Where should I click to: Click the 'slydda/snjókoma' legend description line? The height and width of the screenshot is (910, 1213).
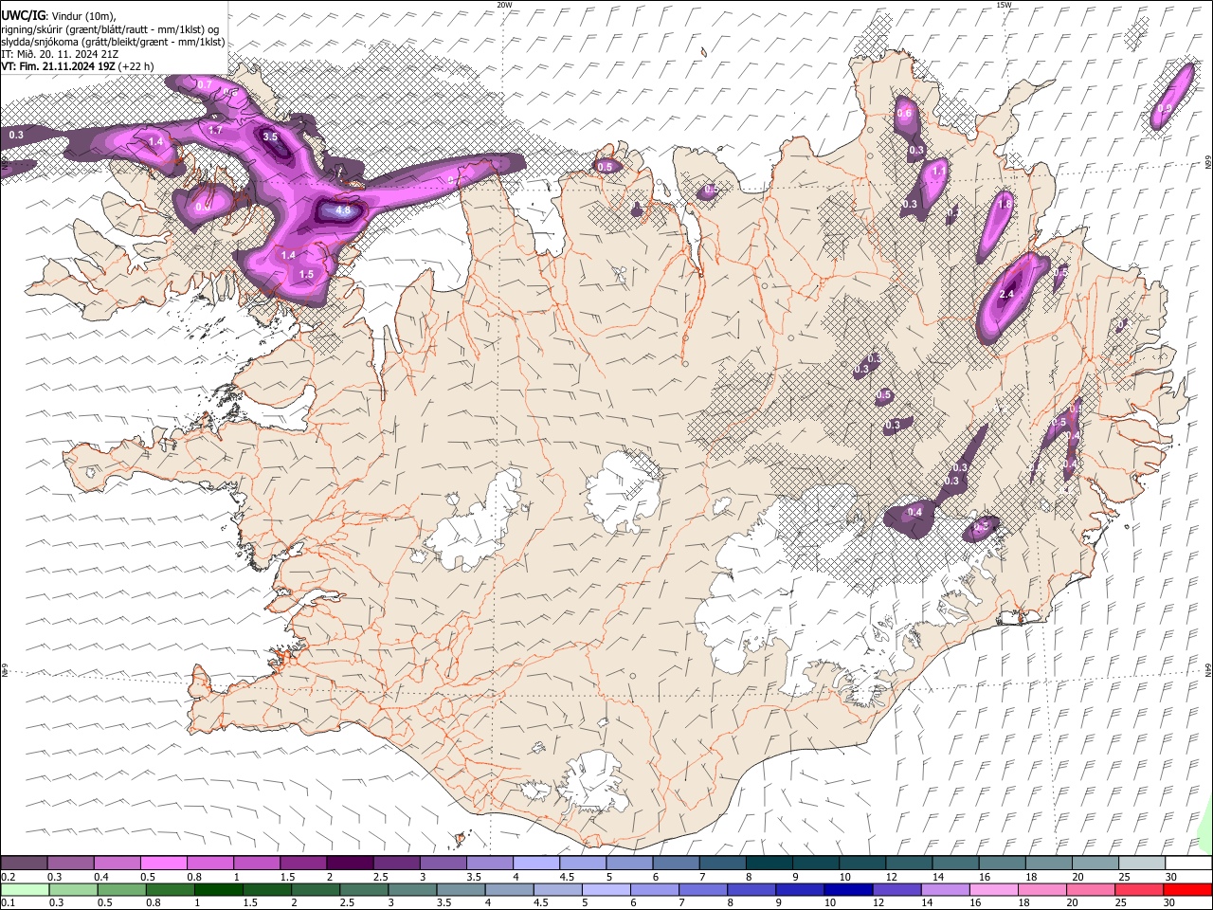(113, 42)
